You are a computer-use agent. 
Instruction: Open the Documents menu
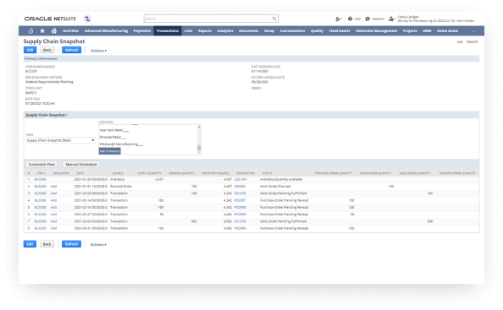point(249,30)
